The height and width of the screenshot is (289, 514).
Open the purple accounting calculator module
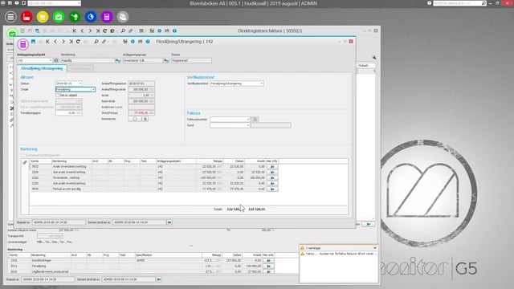point(107,17)
